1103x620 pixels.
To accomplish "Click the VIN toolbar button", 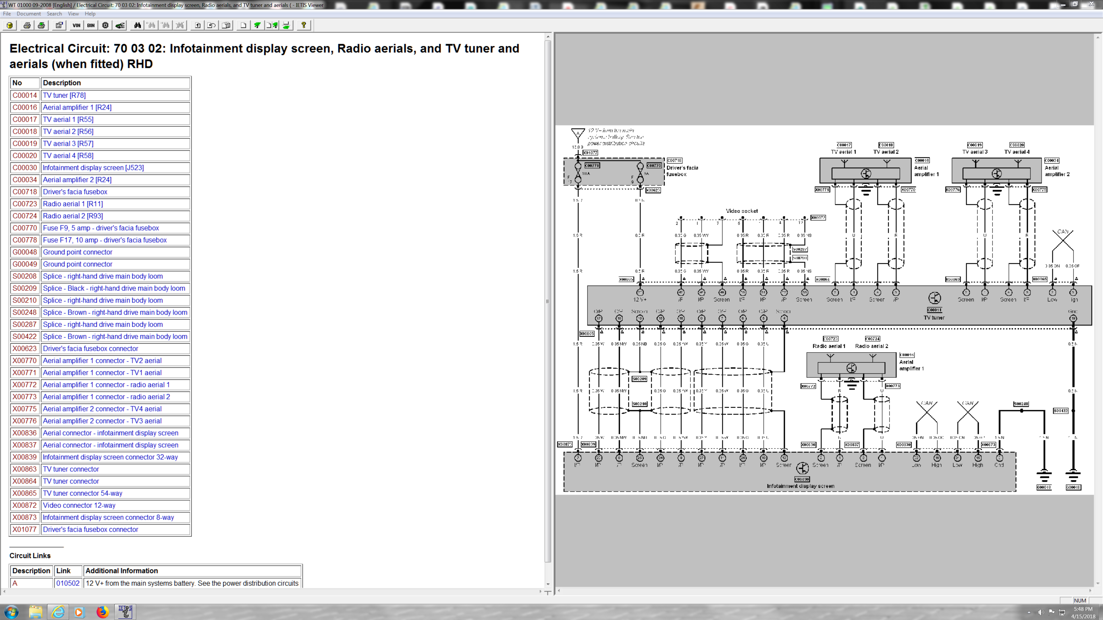I will click(x=76, y=25).
